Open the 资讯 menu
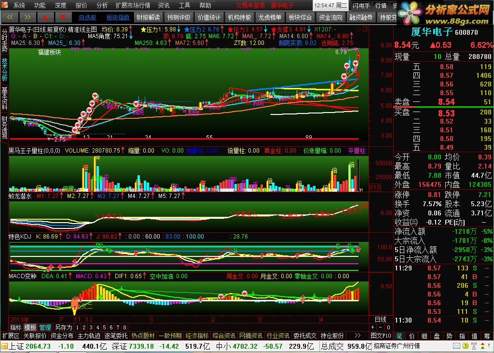 pyautogui.click(x=164, y=5)
